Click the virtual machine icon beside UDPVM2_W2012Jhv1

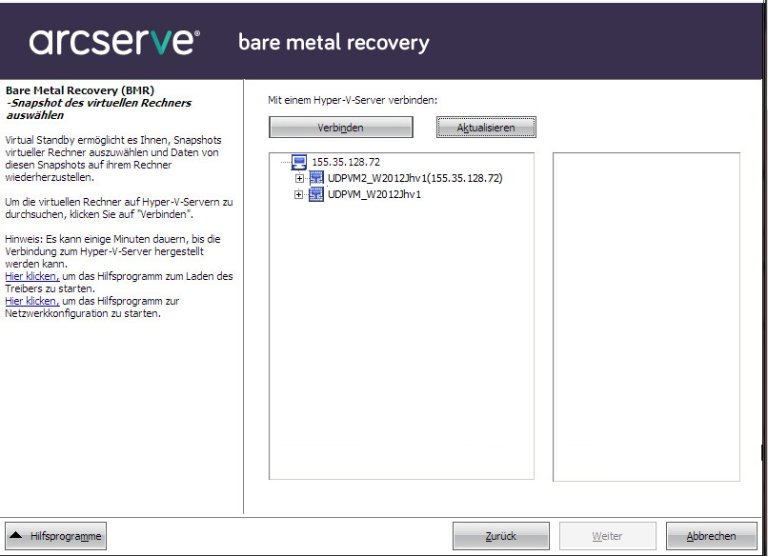pos(316,178)
